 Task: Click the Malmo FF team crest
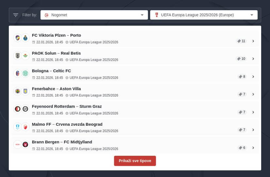tap(18, 127)
